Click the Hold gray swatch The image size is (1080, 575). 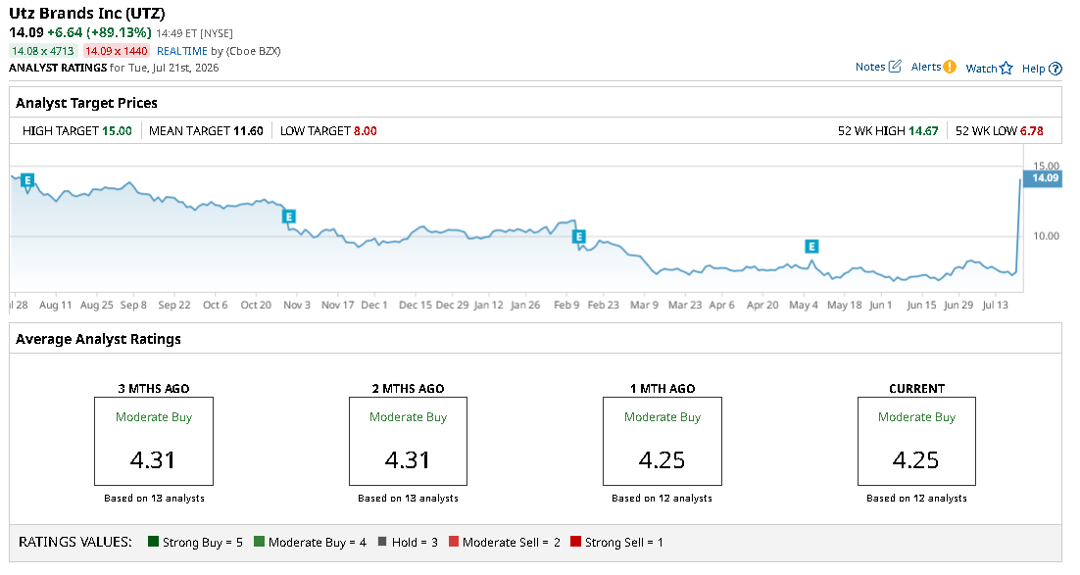tap(382, 542)
